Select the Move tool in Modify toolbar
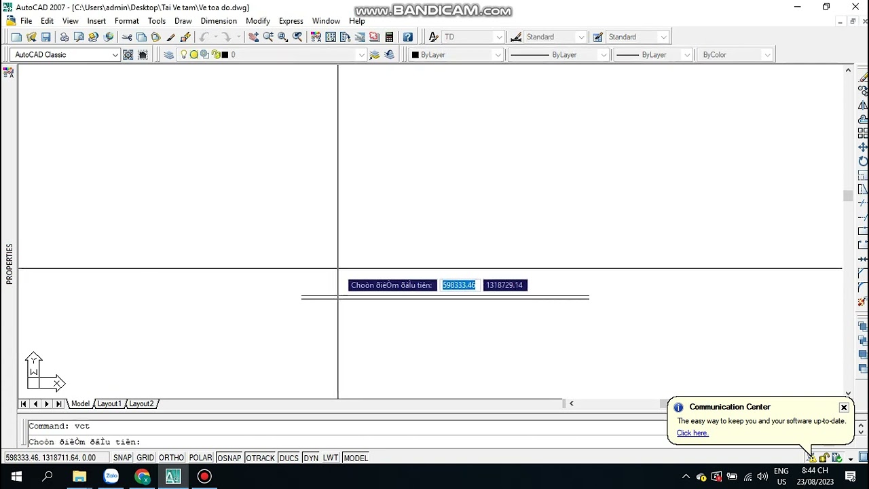 point(863,147)
